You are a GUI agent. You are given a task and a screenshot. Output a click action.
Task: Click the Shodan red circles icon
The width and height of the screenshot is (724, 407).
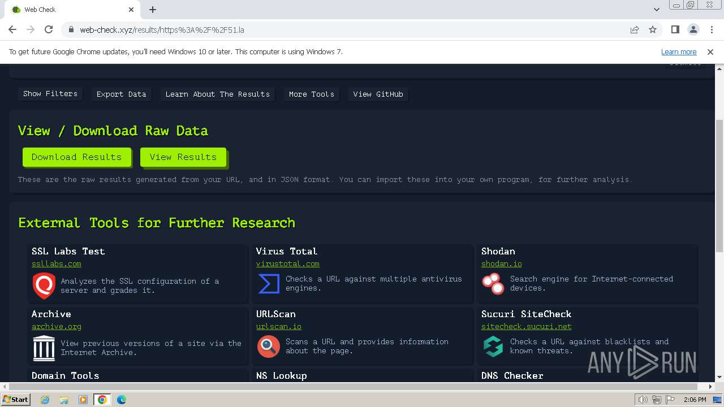click(x=493, y=284)
